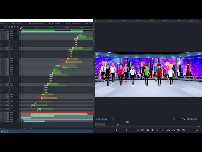Open Parent dropdown of topmost teal layer
202x152 pixels.
click(x=14, y=32)
